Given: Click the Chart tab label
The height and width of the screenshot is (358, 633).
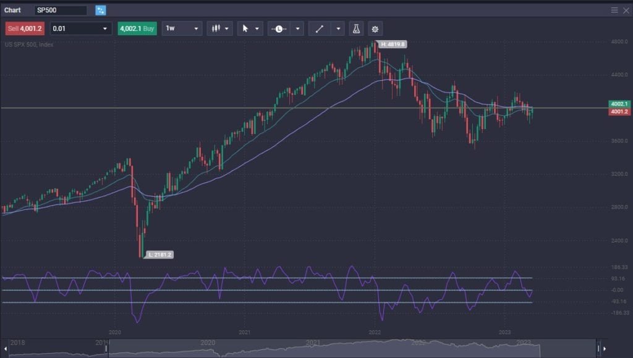Looking at the screenshot, I should click(12, 10).
